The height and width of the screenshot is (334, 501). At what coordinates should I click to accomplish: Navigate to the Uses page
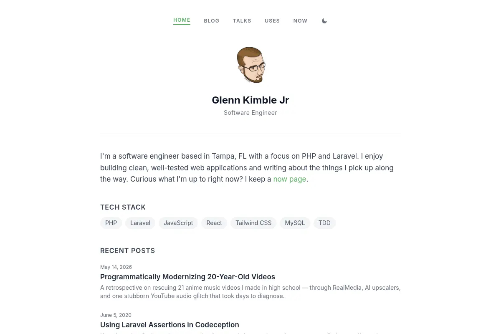tap(272, 21)
